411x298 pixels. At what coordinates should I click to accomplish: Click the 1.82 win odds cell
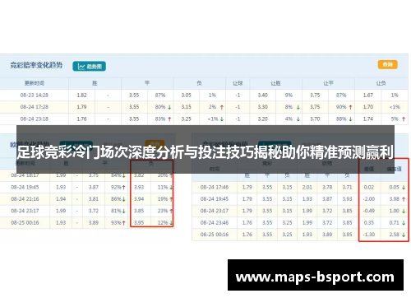point(81,95)
